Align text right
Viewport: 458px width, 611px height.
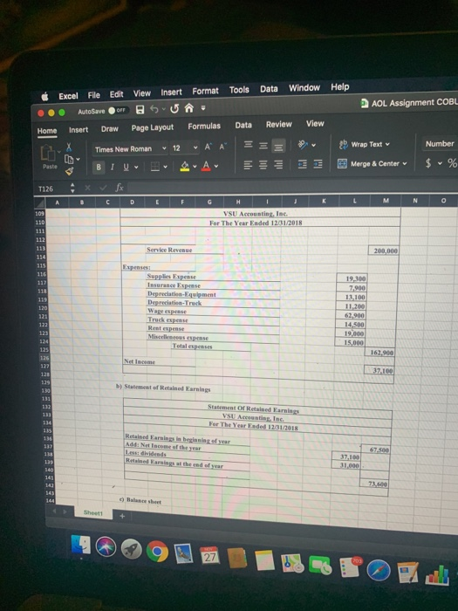(x=278, y=164)
